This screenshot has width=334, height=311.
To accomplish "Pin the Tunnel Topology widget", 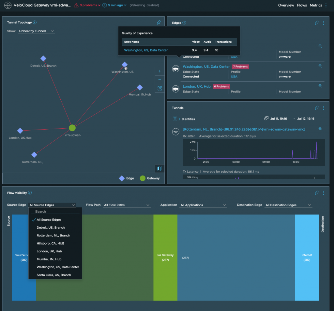I will 159,22.
